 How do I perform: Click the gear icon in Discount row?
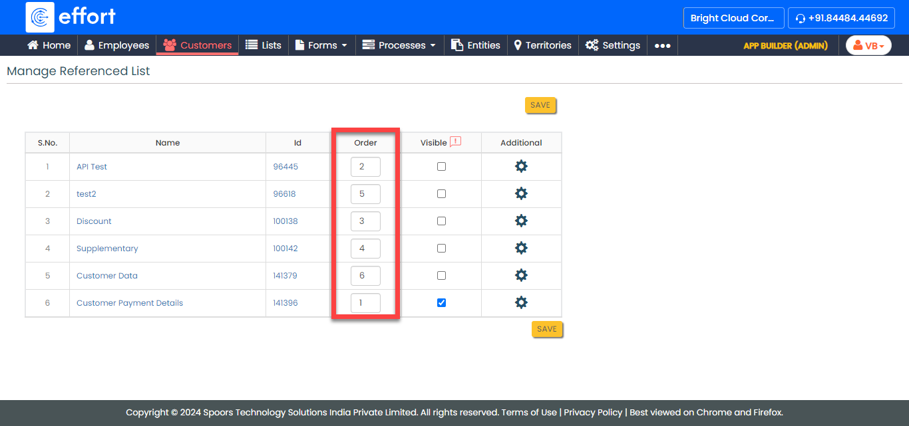521,221
